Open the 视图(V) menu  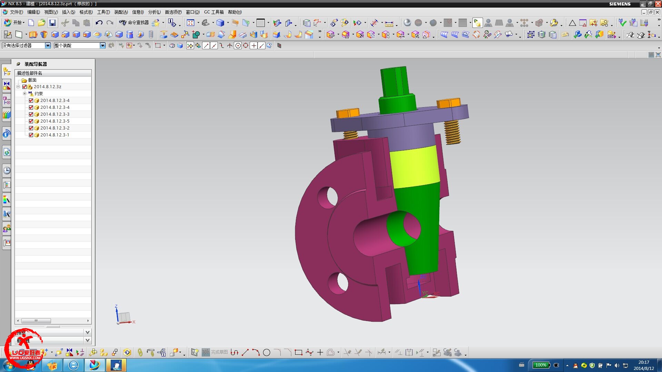[x=51, y=12]
